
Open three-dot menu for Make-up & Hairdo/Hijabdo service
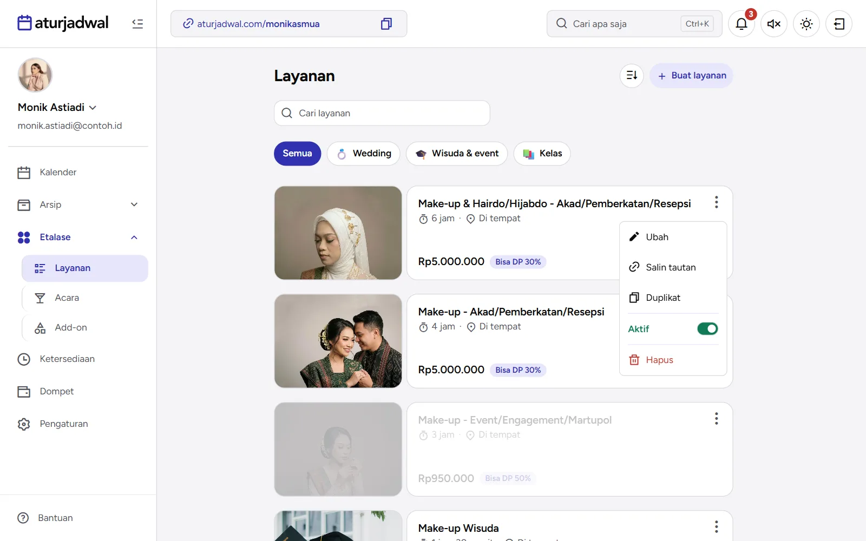tap(716, 202)
